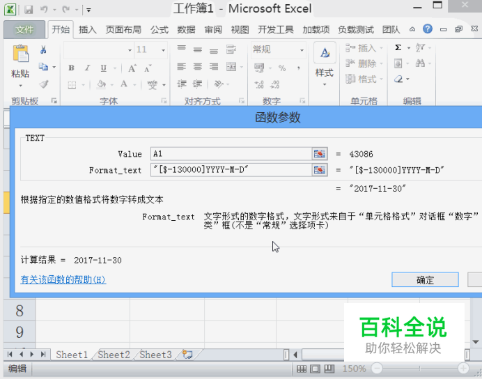Switch to Page Layout view icon

click(315, 369)
